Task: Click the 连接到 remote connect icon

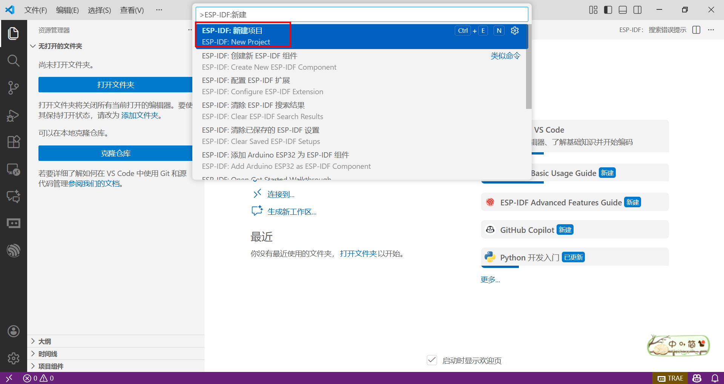Action: (257, 194)
